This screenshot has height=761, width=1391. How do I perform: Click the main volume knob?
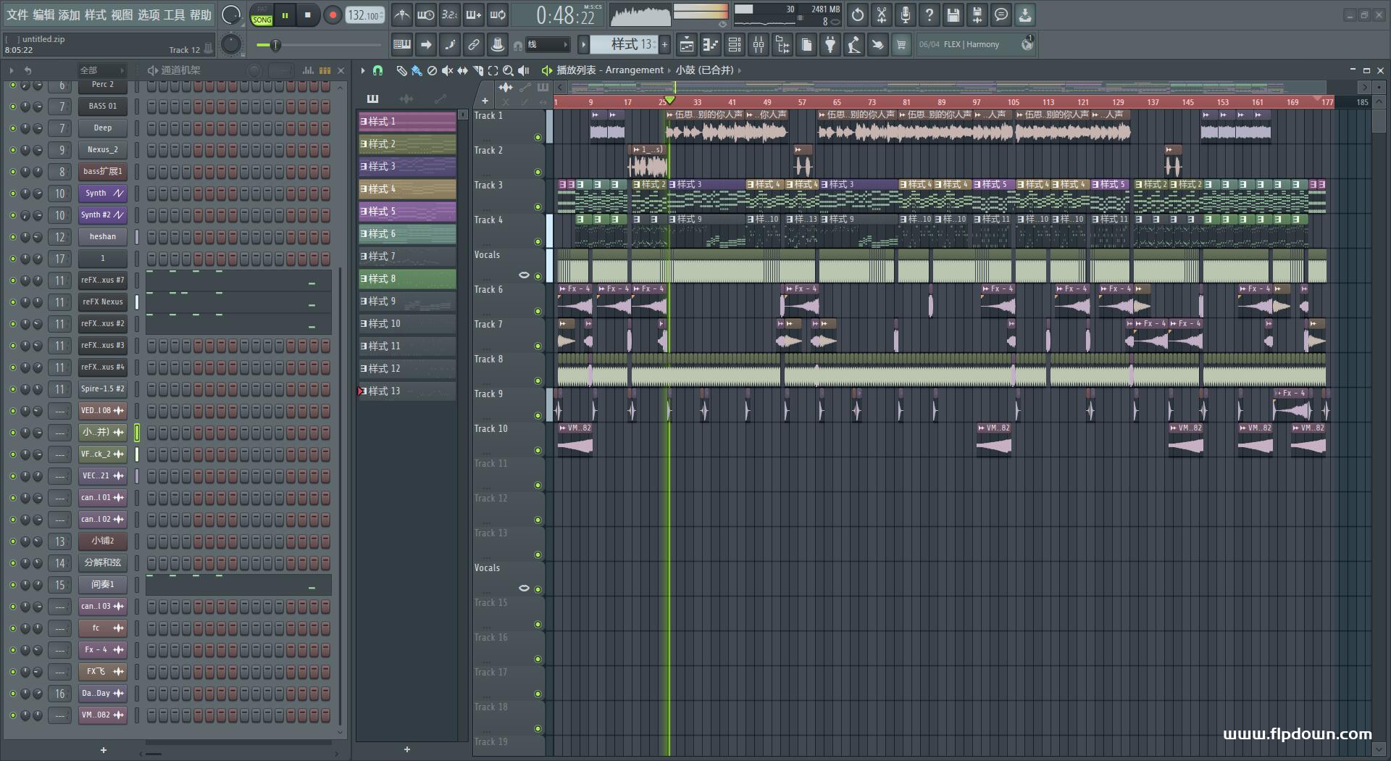(x=231, y=14)
